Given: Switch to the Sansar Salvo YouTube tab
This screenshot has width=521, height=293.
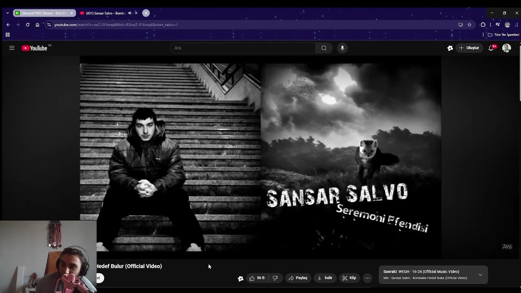Looking at the screenshot, I should 106,13.
